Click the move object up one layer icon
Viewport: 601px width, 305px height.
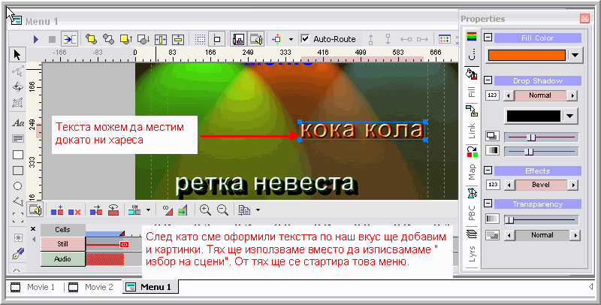tap(126, 39)
